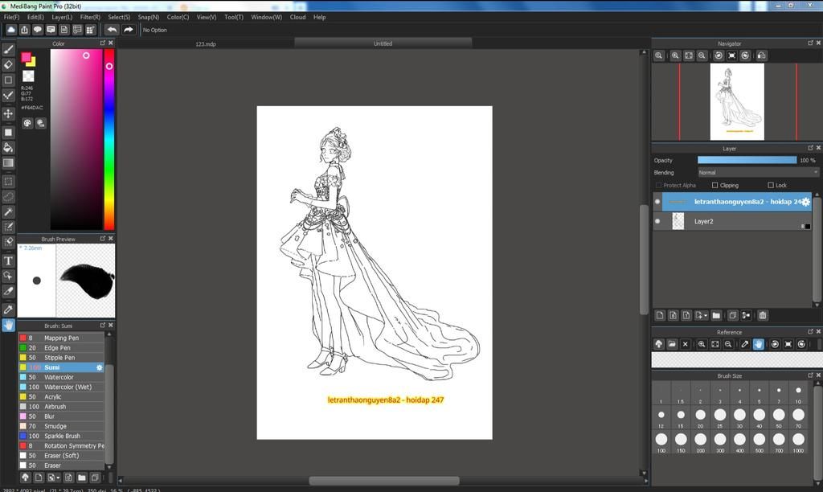The width and height of the screenshot is (823, 492).
Task: Select the Bucket fill tool
Action: point(8,147)
